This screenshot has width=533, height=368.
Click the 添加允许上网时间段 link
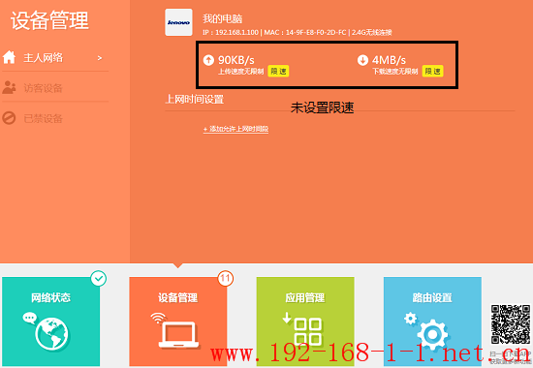(x=235, y=129)
